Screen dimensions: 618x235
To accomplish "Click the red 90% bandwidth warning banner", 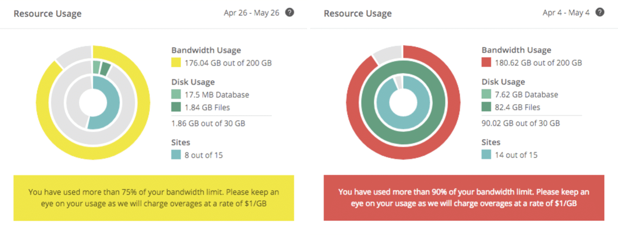I will coord(464,198).
